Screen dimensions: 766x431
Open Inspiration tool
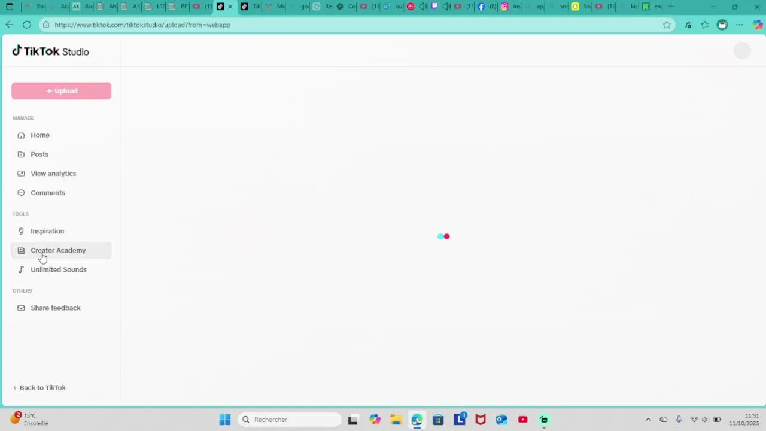tap(61, 231)
